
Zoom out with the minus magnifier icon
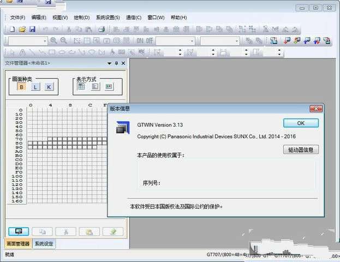click(x=63, y=40)
